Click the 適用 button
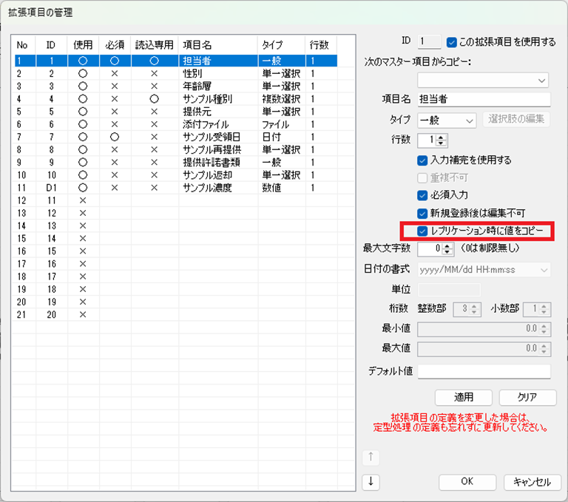Viewport: 568px width, 502px height. coord(463,397)
